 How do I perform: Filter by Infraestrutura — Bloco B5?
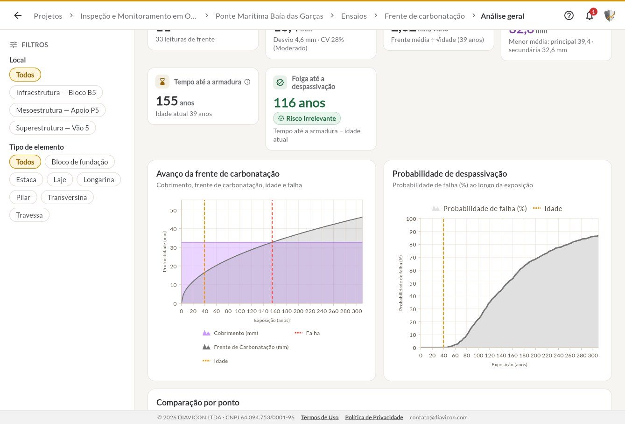coord(56,92)
